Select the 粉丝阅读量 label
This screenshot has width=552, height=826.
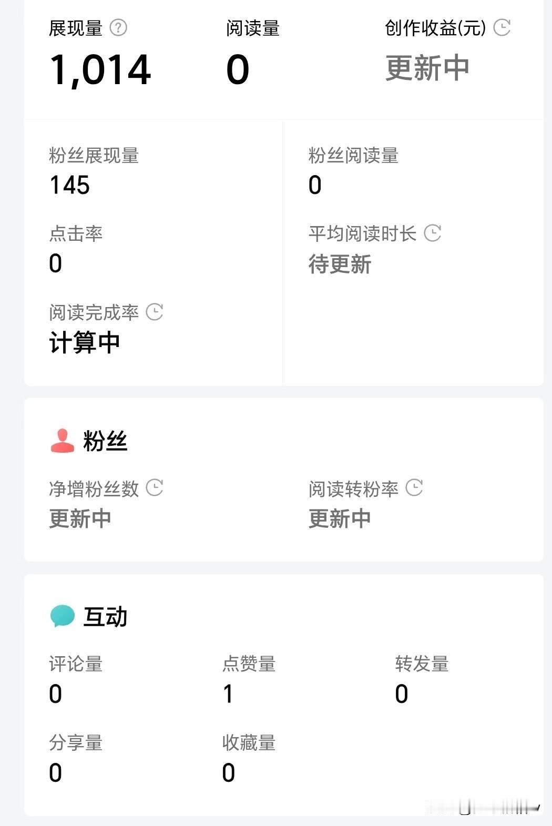coord(353,156)
